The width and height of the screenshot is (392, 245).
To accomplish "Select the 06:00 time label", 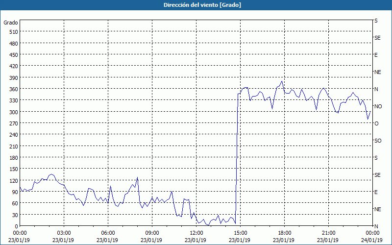I will [x=107, y=233].
